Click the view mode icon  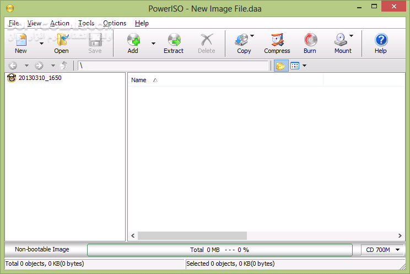295,66
